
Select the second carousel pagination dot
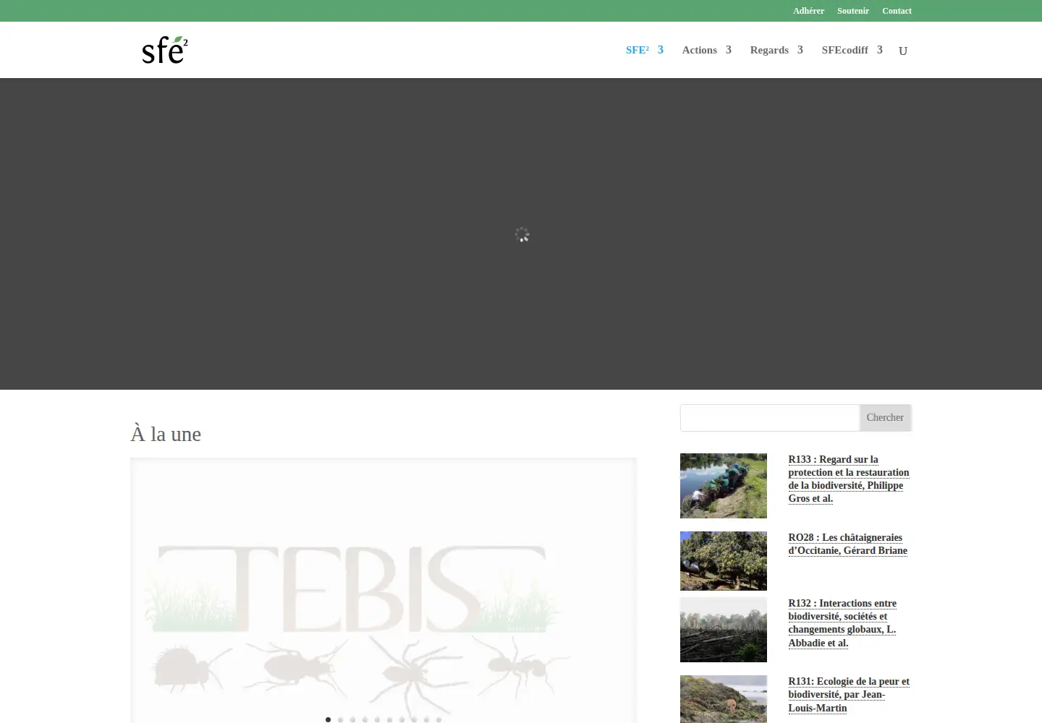tap(341, 719)
